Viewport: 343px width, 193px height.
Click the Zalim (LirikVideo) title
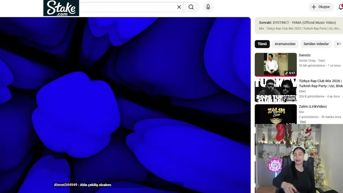(313, 106)
